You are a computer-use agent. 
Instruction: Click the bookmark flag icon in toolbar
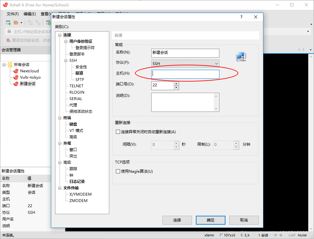pos(9,40)
